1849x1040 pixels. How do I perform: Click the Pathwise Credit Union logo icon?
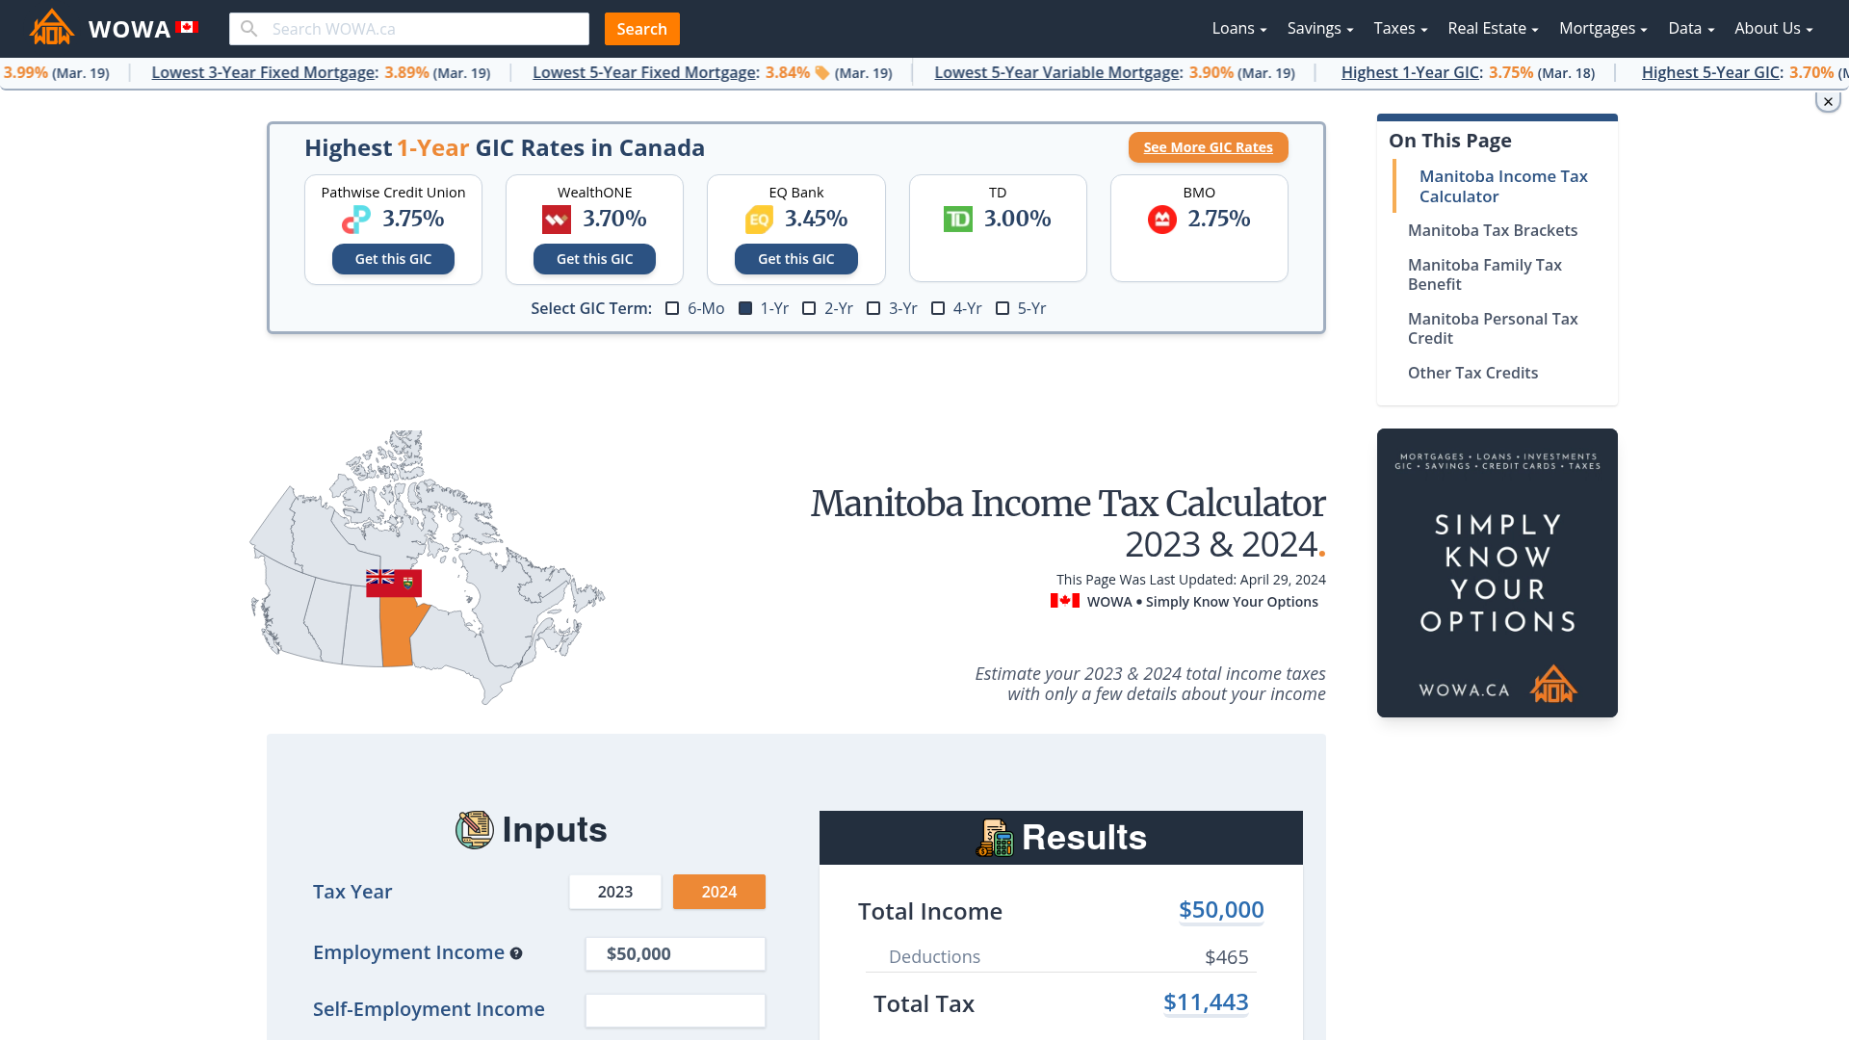(x=357, y=219)
